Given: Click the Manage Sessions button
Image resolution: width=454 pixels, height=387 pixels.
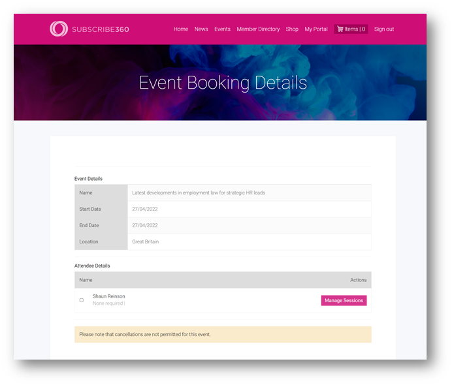Looking at the screenshot, I should click(344, 300).
